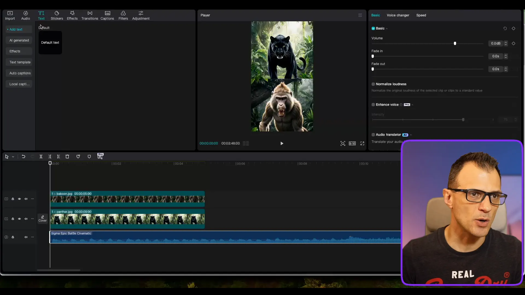
Task: Split the clip at playhead
Action: coord(41,157)
